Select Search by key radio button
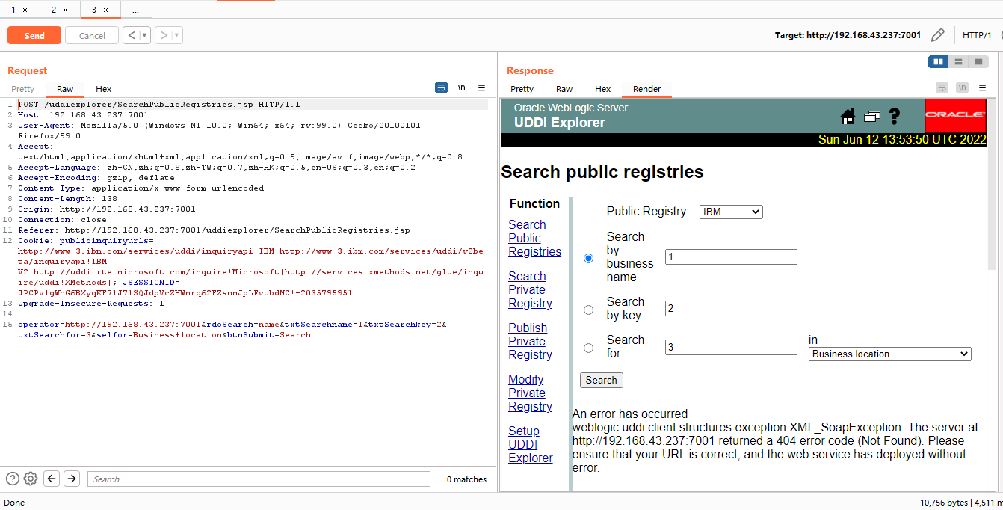 coord(588,309)
